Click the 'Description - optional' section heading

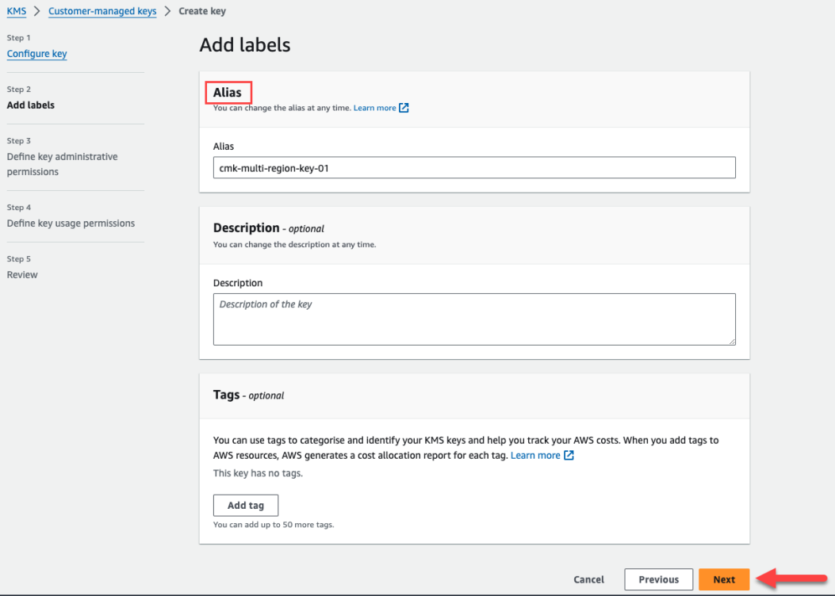[x=268, y=227]
